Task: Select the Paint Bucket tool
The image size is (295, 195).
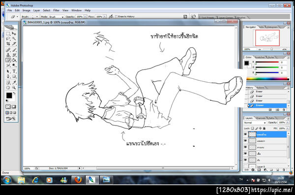Action: pos(14,60)
